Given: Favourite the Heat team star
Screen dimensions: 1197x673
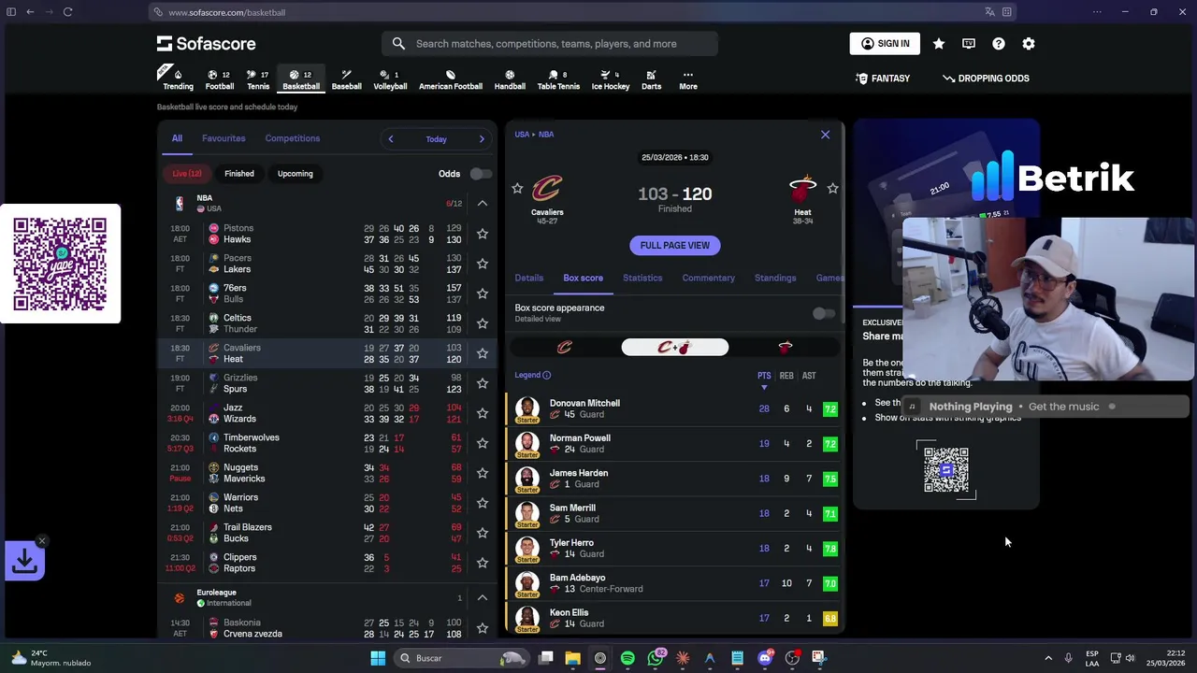Looking at the screenshot, I should click(x=832, y=189).
